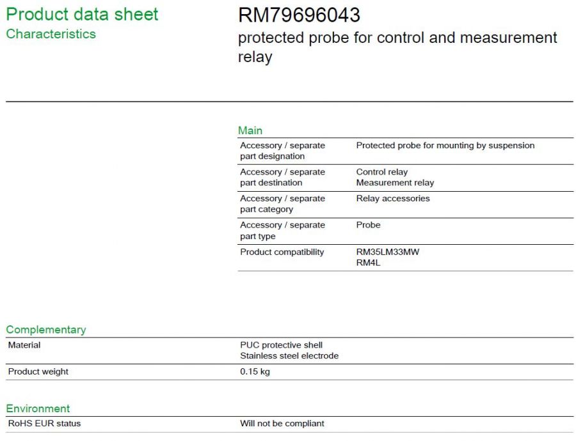Click the 'Stainless steel electrode' value
Viewport: 576px width, 441px height.
pos(289,355)
